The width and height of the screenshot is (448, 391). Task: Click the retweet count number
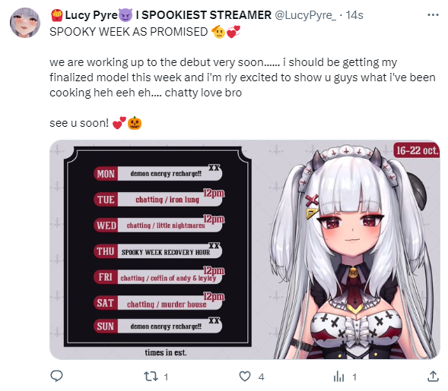point(166,377)
